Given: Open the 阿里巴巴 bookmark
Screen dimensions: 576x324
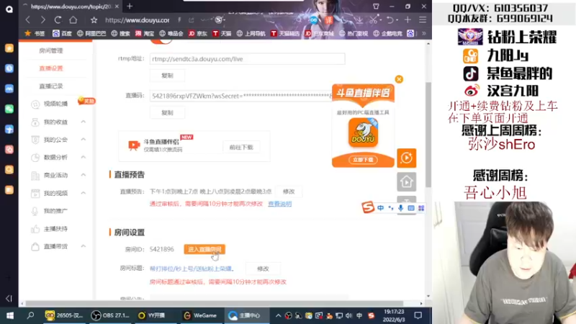Looking at the screenshot, I should (x=91, y=33).
